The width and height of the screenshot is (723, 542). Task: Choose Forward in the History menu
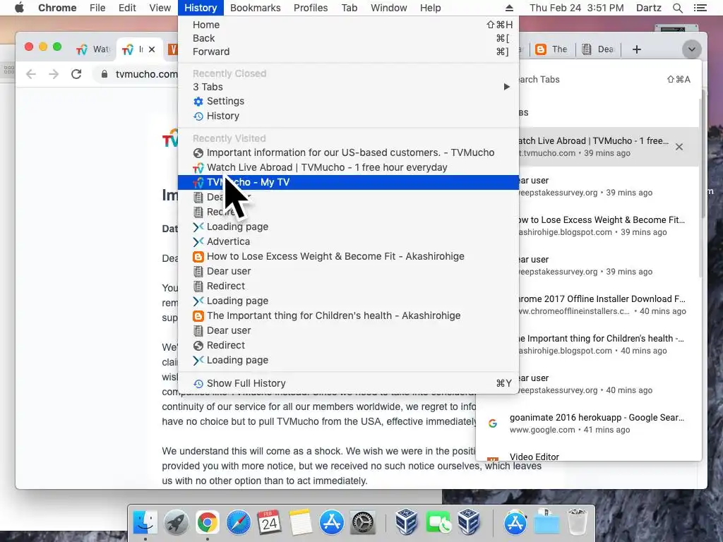[348, 52]
